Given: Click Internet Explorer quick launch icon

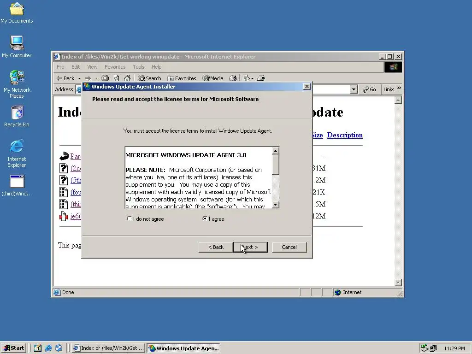Looking at the screenshot, I should (48, 348).
